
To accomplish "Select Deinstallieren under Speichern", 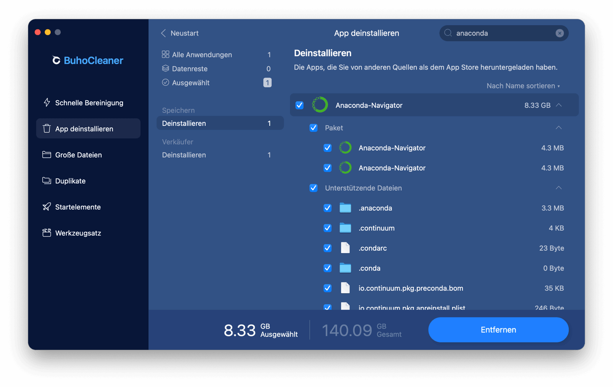I will (220, 123).
